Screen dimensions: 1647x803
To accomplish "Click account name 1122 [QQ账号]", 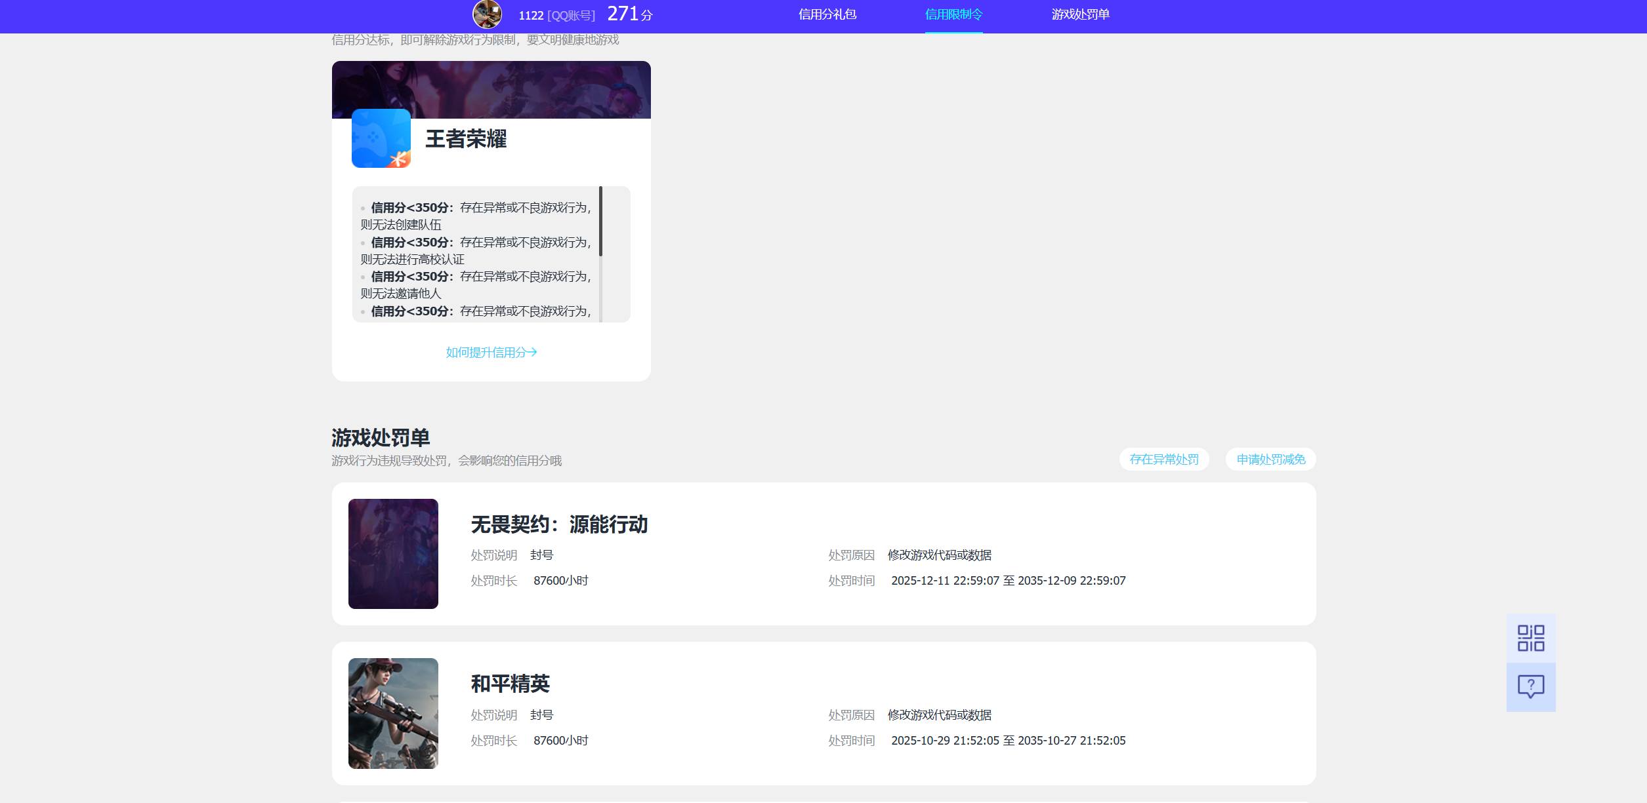I will [557, 15].
